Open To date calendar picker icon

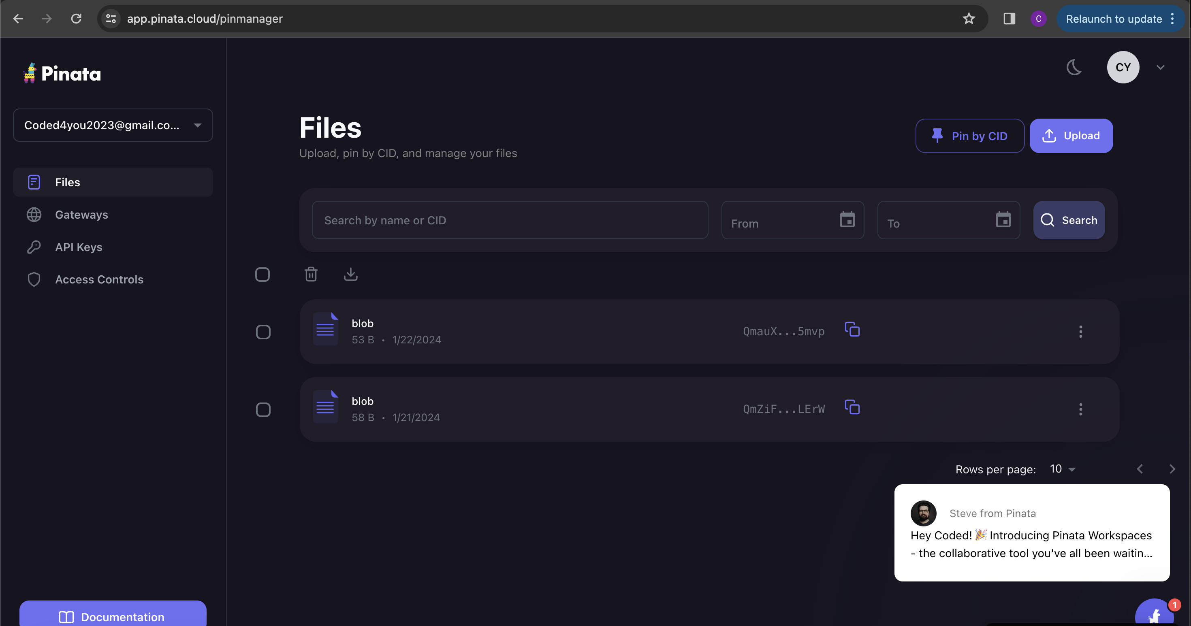tap(1003, 220)
